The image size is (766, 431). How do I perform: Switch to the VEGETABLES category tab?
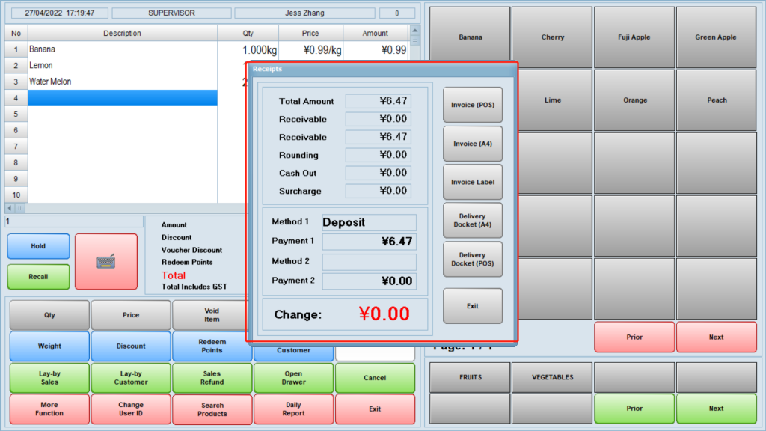pyautogui.click(x=552, y=378)
